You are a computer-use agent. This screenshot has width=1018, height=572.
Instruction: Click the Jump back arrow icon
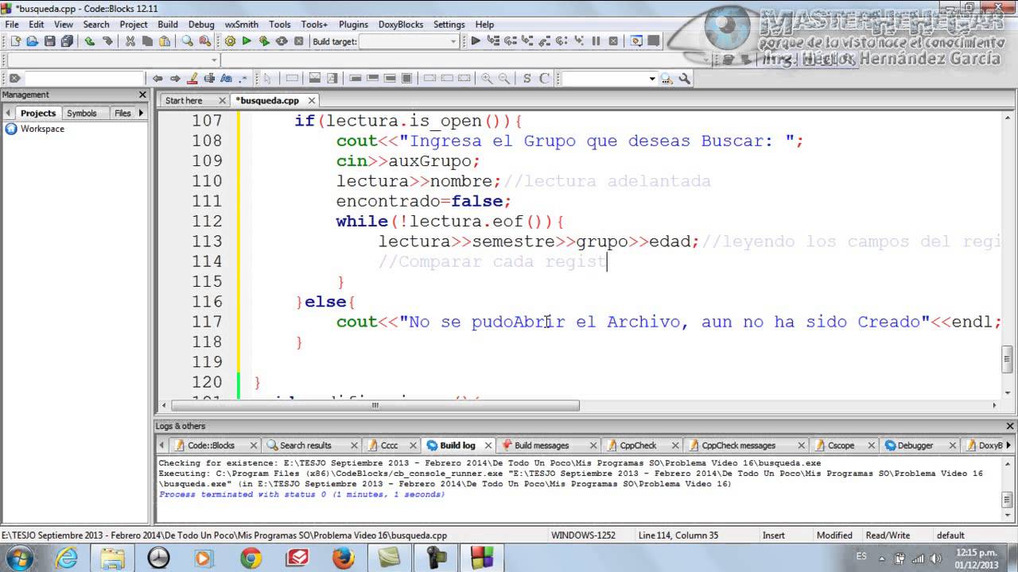157,79
